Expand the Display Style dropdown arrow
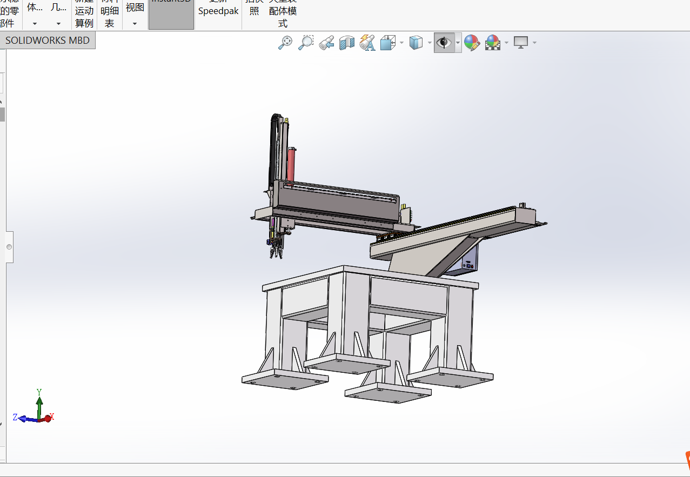690x477 pixels. pos(430,43)
